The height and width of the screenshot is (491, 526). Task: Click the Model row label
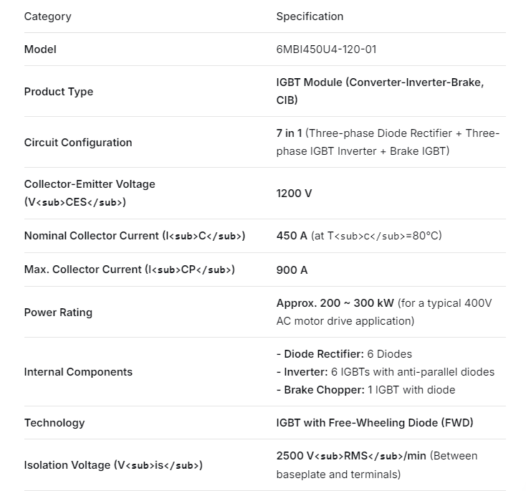(x=40, y=49)
